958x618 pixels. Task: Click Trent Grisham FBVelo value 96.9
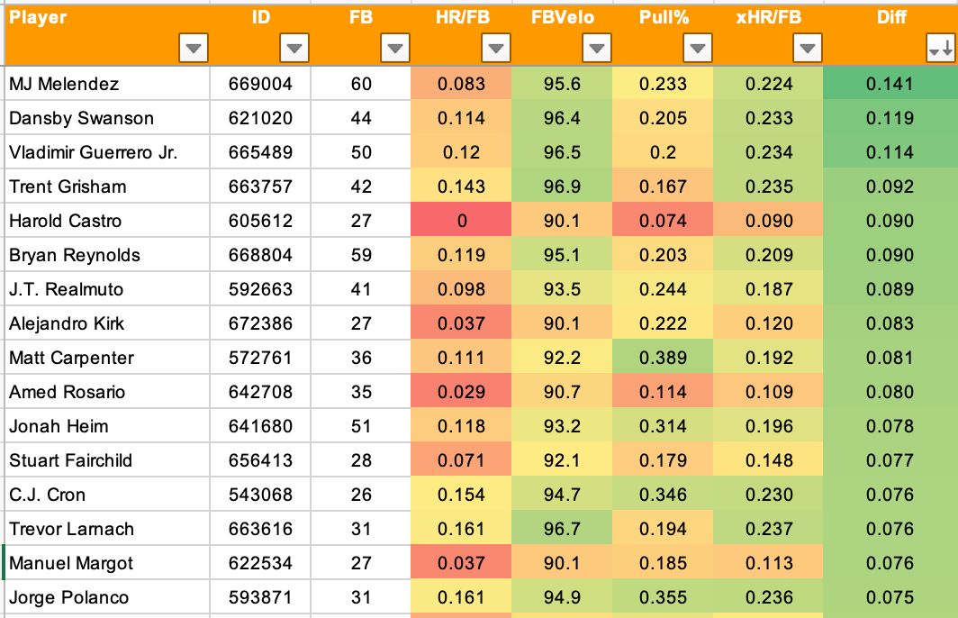click(562, 186)
